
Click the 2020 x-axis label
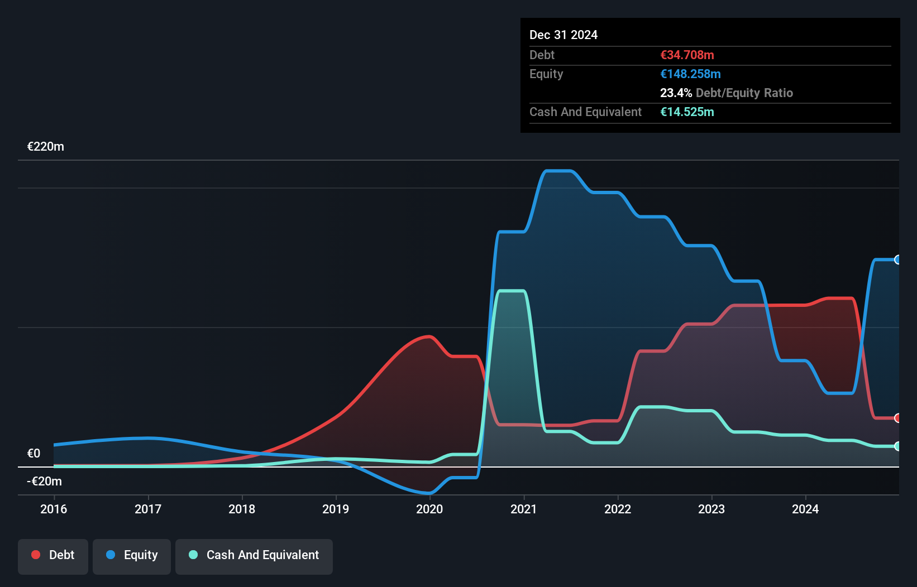tap(429, 509)
